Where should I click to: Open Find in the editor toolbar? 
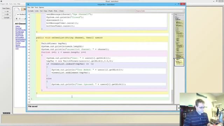[56, 11]
